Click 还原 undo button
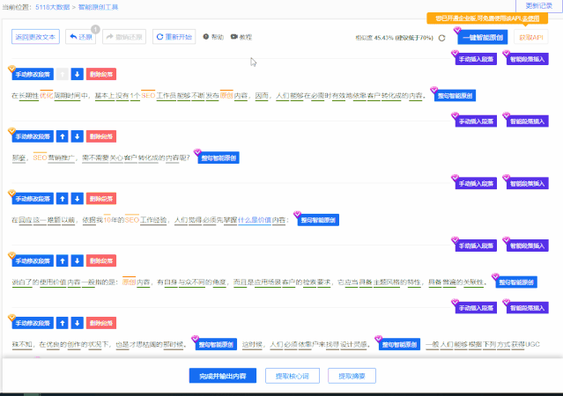 click(x=81, y=37)
